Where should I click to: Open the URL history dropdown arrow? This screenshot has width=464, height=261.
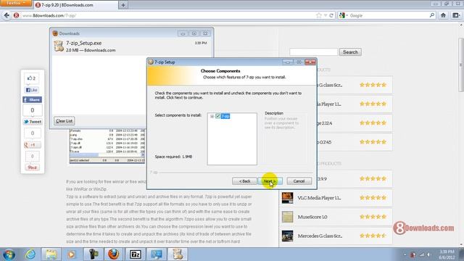click(x=326, y=15)
